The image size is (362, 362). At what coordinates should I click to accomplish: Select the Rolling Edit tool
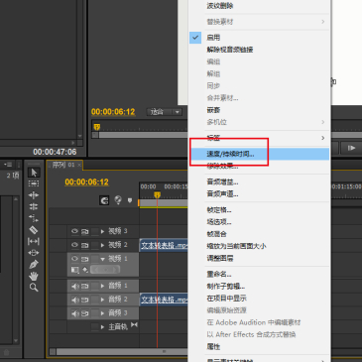click(34, 206)
